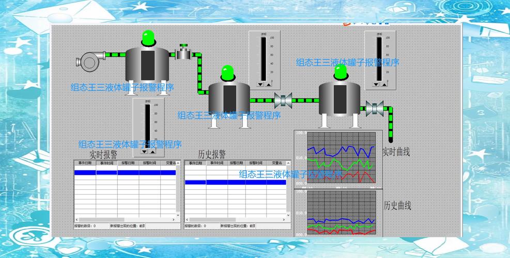Click the down arrow on the slider right of the third tank
The width and height of the screenshot is (510, 258).
376,84
